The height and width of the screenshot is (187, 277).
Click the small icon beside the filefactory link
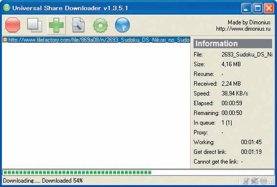(x=5, y=40)
